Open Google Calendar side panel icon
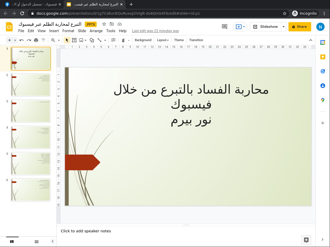330x247 pixels. 323,42
